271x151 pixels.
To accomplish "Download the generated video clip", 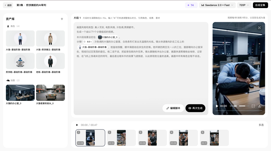I will pos(260,106).
